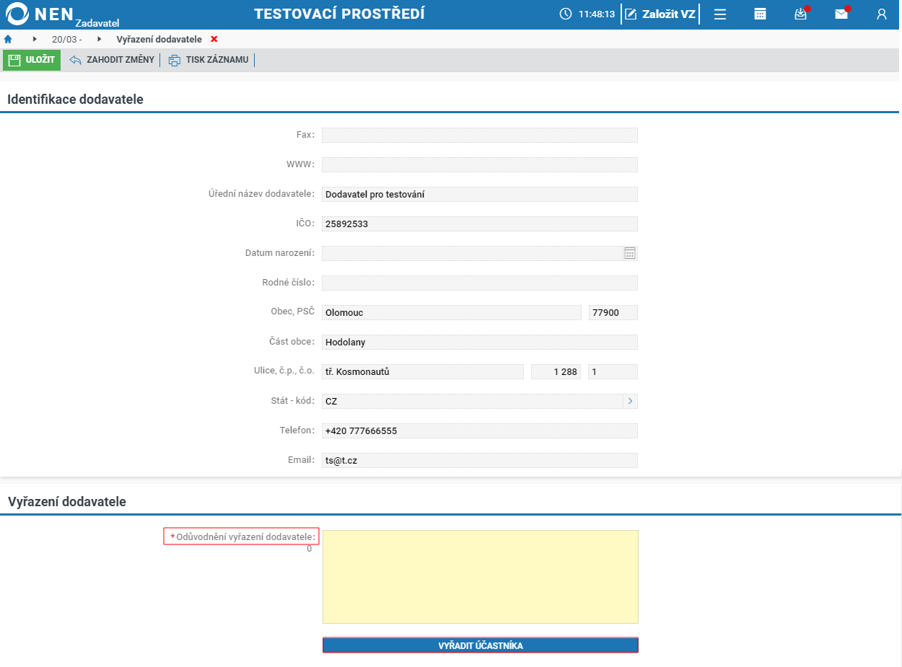Open the inbox download icon with notification
The height and width of the screenshot is (667, 902).
click(x=801, y=14)
